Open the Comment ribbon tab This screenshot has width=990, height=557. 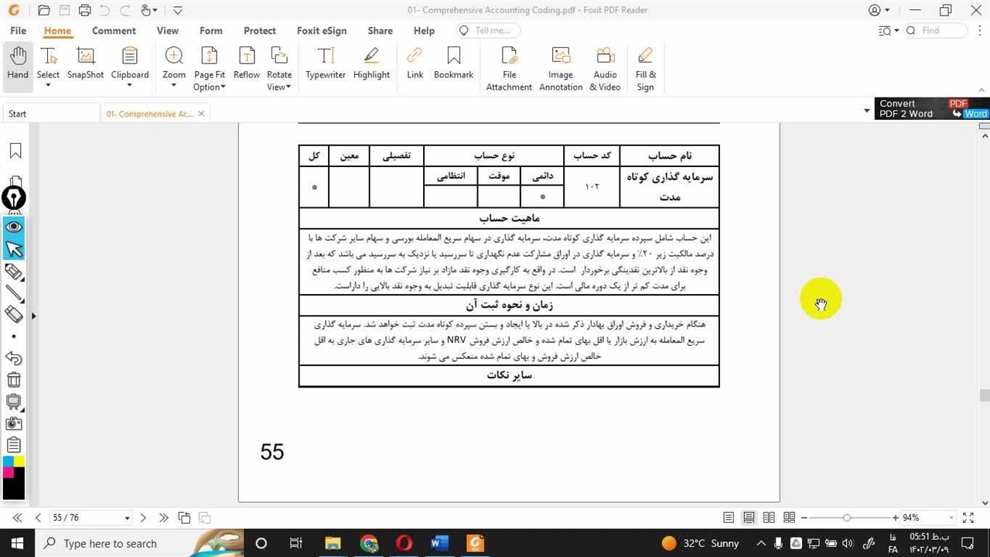click(x=114, y=31)
